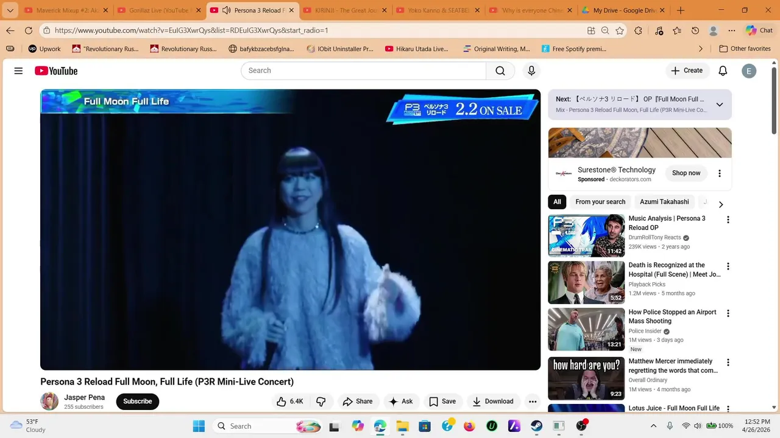Click the zoom out magnifier in address bar
Screen dimensions: 780x438
[605, 30]
